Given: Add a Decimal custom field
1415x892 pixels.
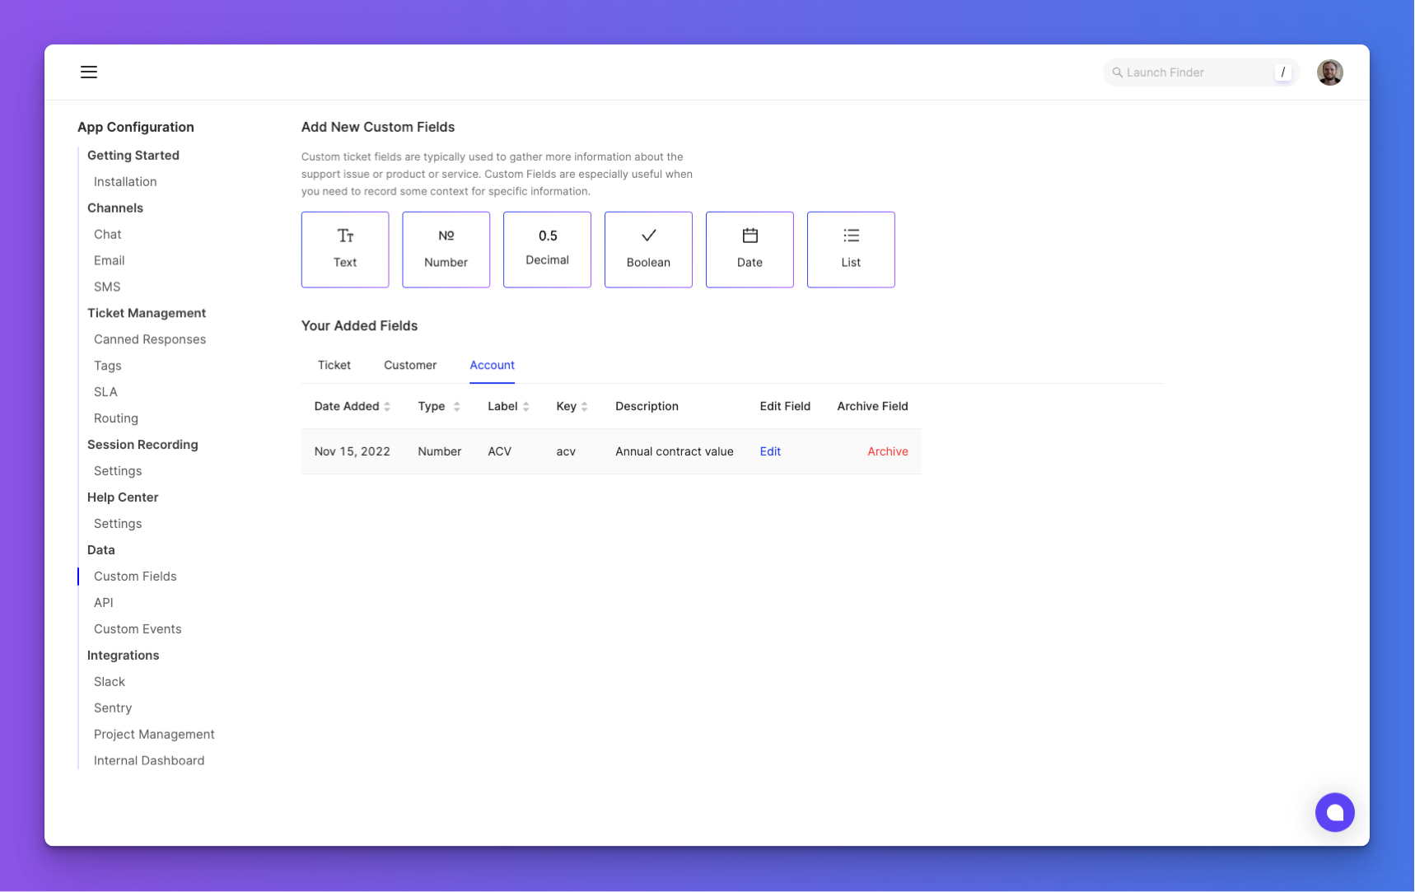Looking at the screenshot, I should pyautogui.click(x=547, y=250).
